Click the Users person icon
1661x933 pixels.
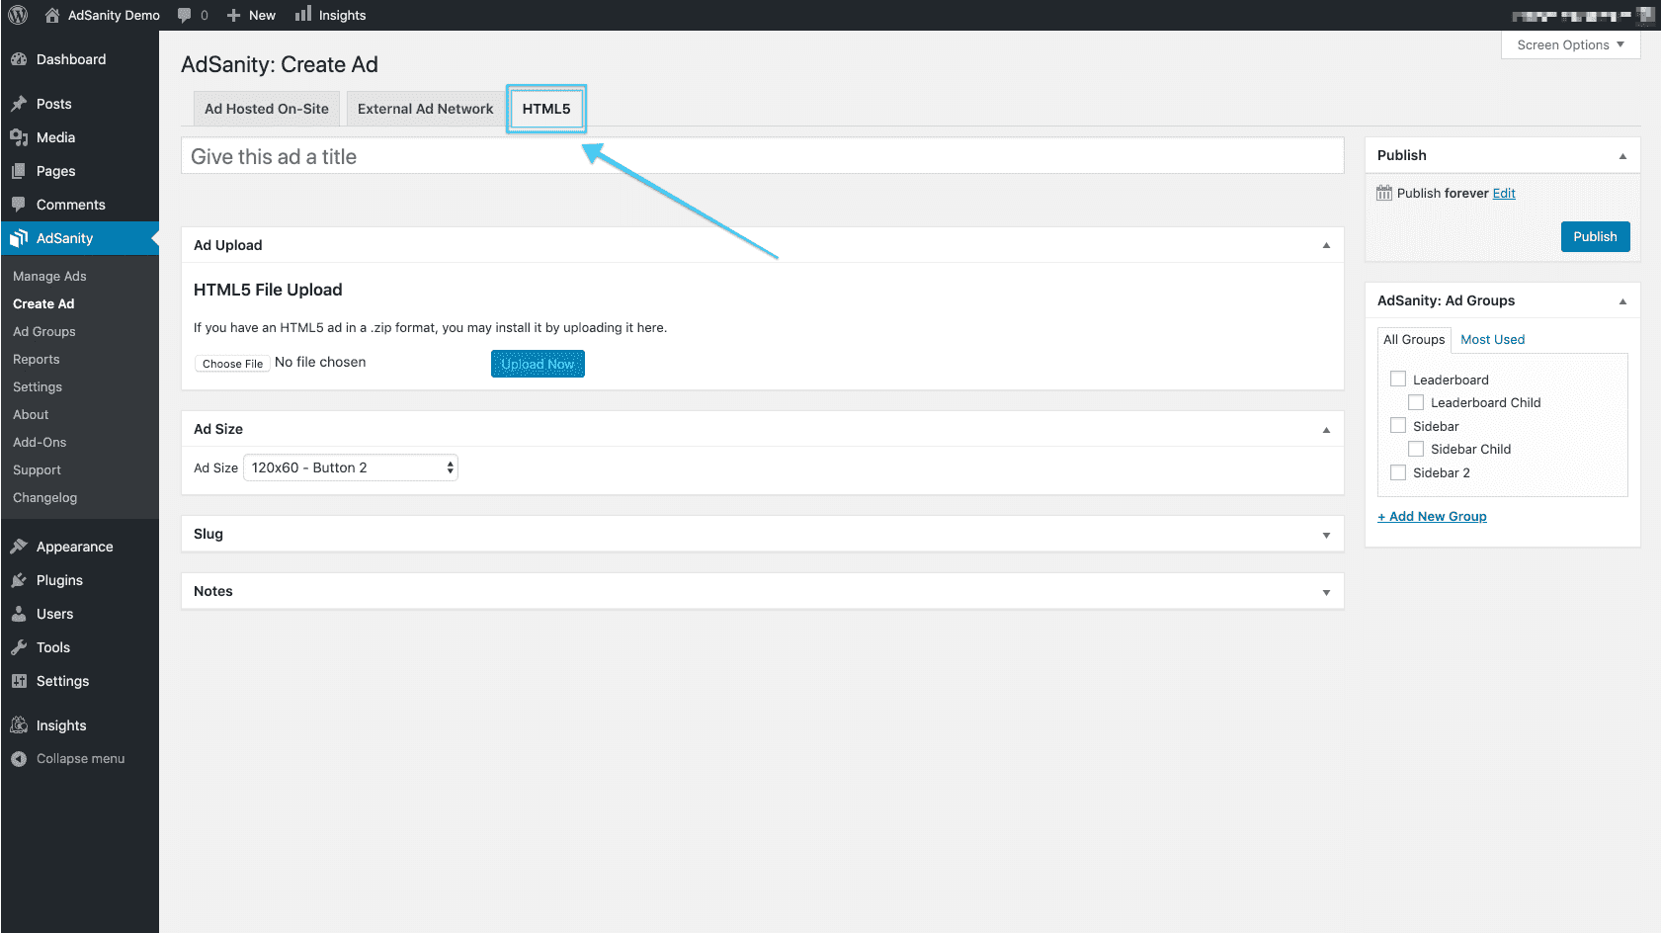click(19, 614)
